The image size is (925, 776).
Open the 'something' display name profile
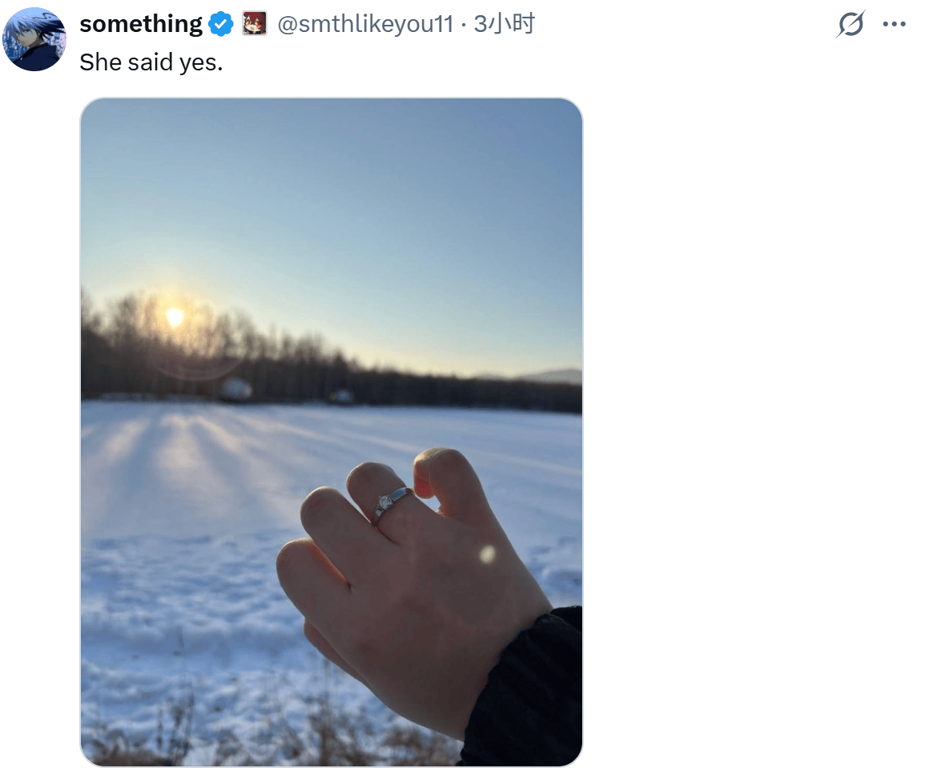141,24
